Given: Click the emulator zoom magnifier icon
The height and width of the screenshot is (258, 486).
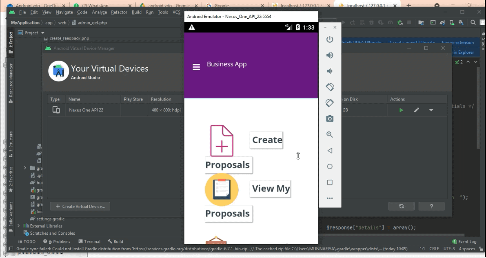Looking at the screenshot, I should pyautogui.click(x=330, y=135).
